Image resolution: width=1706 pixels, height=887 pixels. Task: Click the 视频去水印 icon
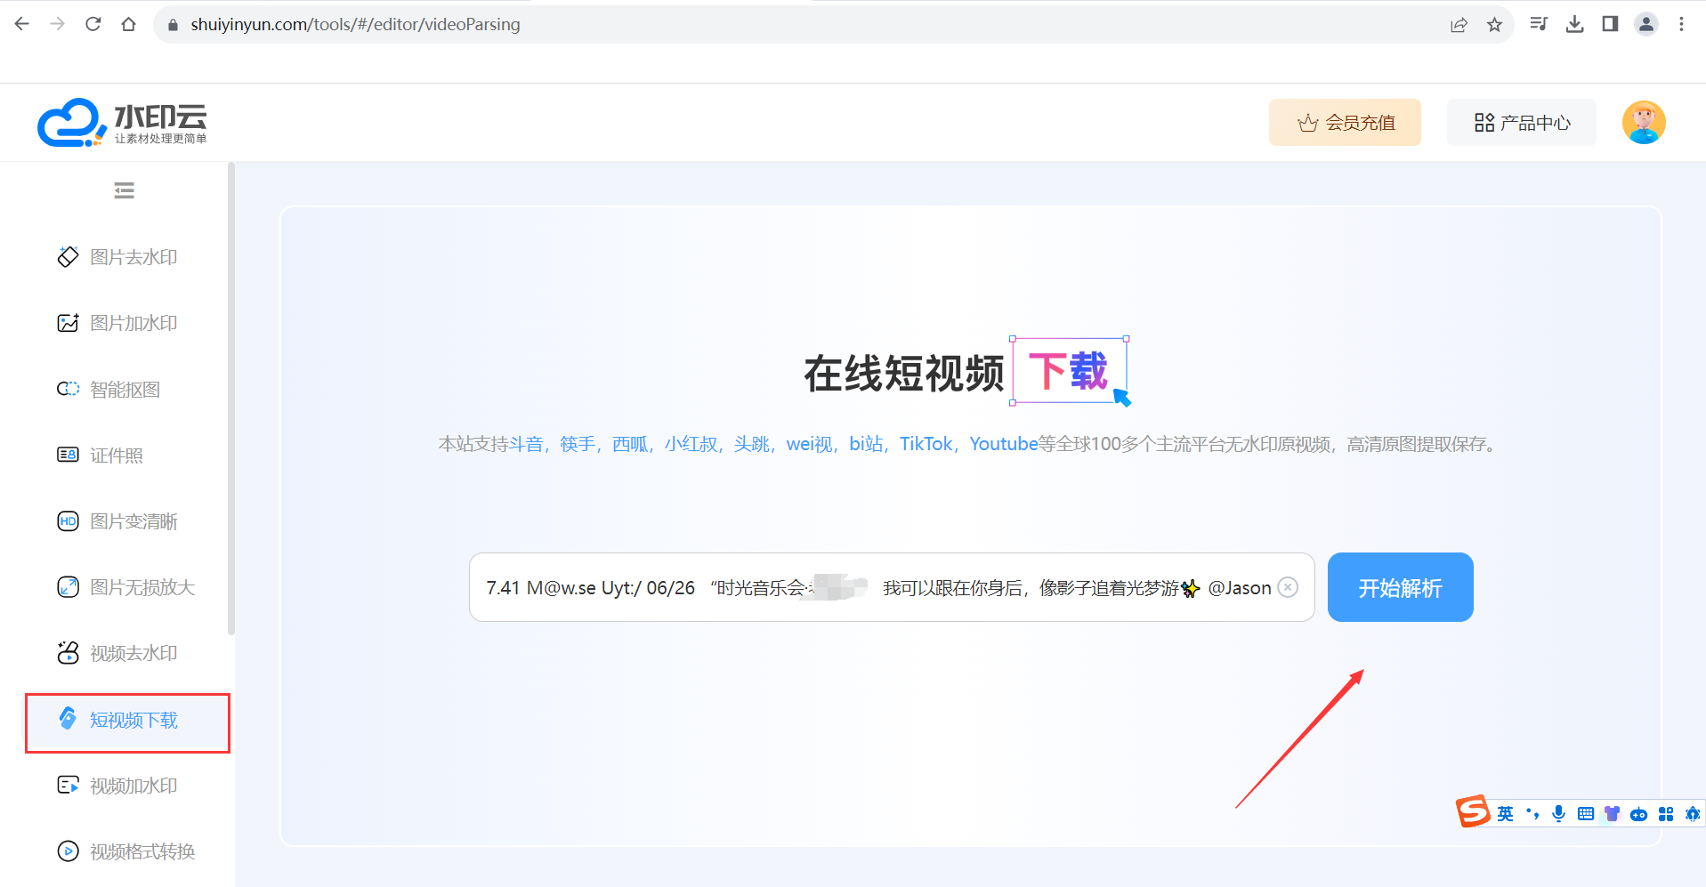pos(68,652)
